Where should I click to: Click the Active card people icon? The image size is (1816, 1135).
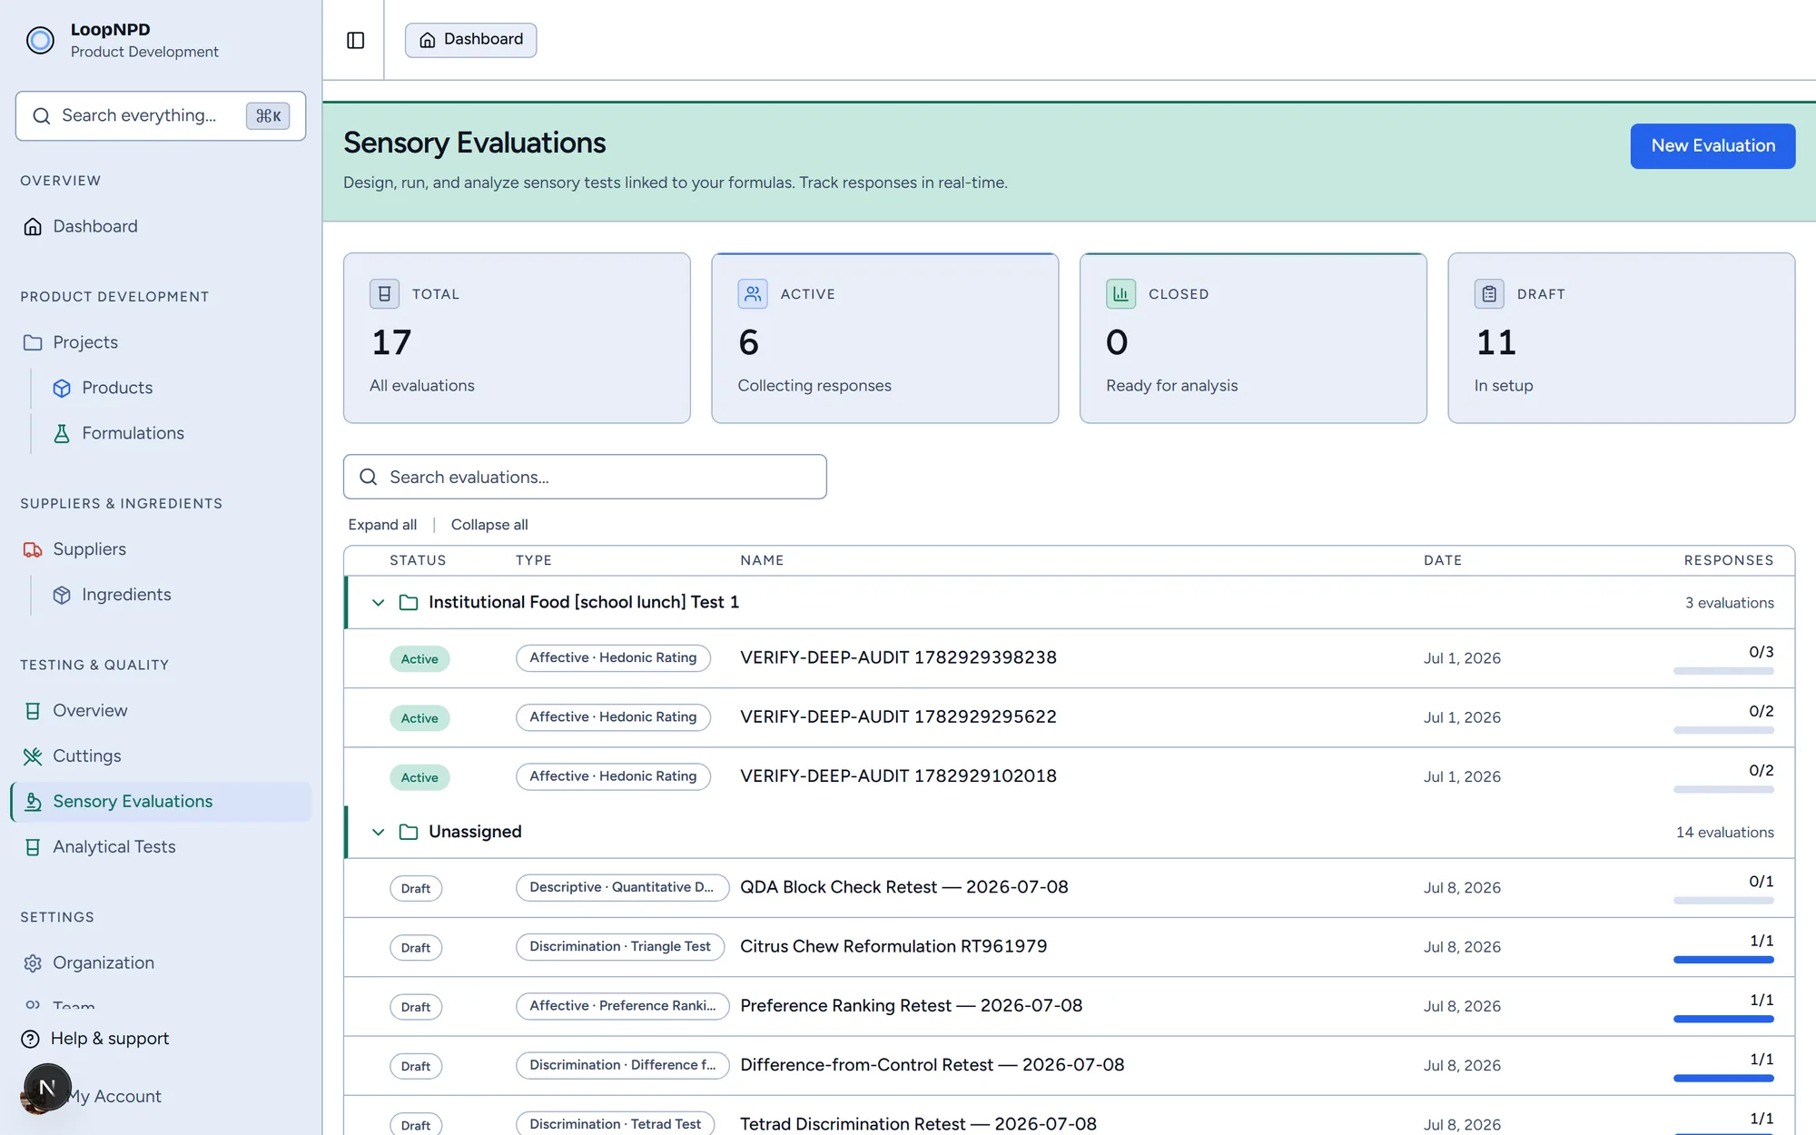pos(753,294)
